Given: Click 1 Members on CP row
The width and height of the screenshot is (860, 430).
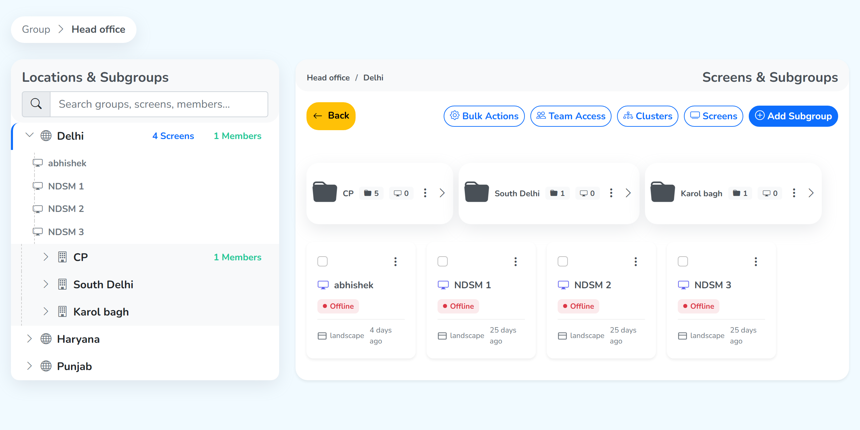Looking at the screenshot, I should click(x=238, y=257).
